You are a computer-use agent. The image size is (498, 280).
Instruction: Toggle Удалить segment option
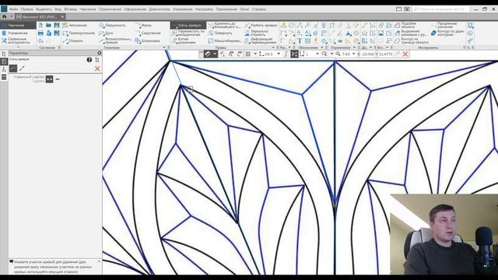pos(49,79)
